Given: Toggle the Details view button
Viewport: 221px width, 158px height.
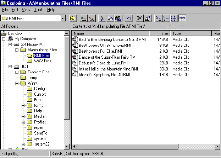Looking at the screenshot, I should coord(182,18).
